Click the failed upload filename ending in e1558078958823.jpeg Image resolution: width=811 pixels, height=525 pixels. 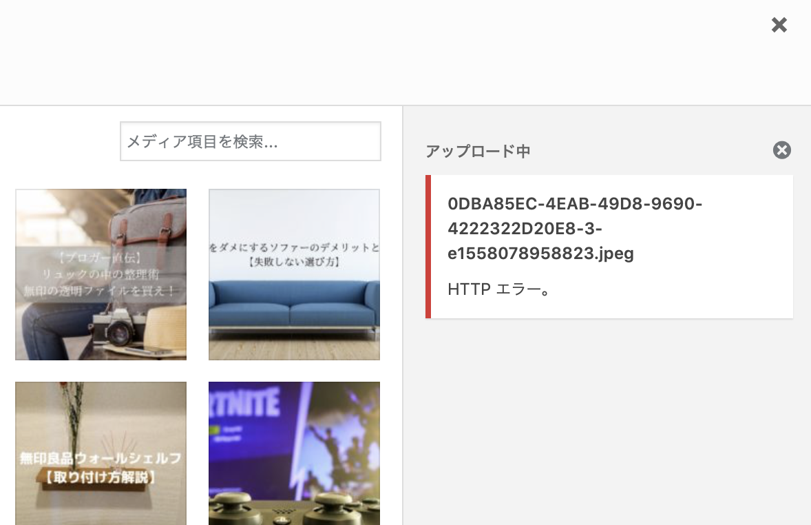point(575,228)
